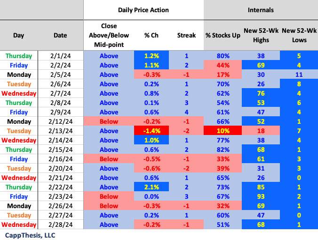The width and height of the screenshot is (318, 240).
Task: Click the Close Above/Below Mid-point header
Action: click(x=109, y=35)
